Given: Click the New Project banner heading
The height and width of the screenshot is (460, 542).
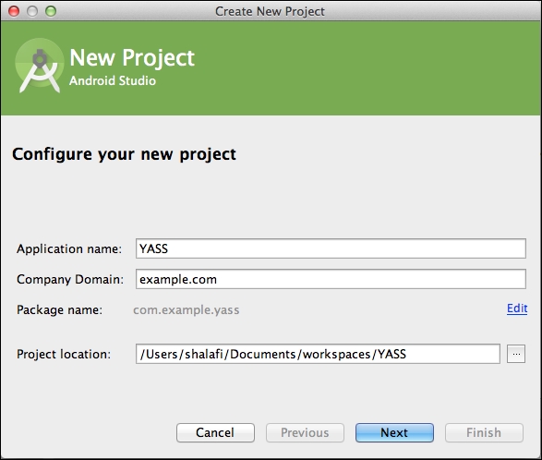Looking at the screenshot, I should (132, 58).
